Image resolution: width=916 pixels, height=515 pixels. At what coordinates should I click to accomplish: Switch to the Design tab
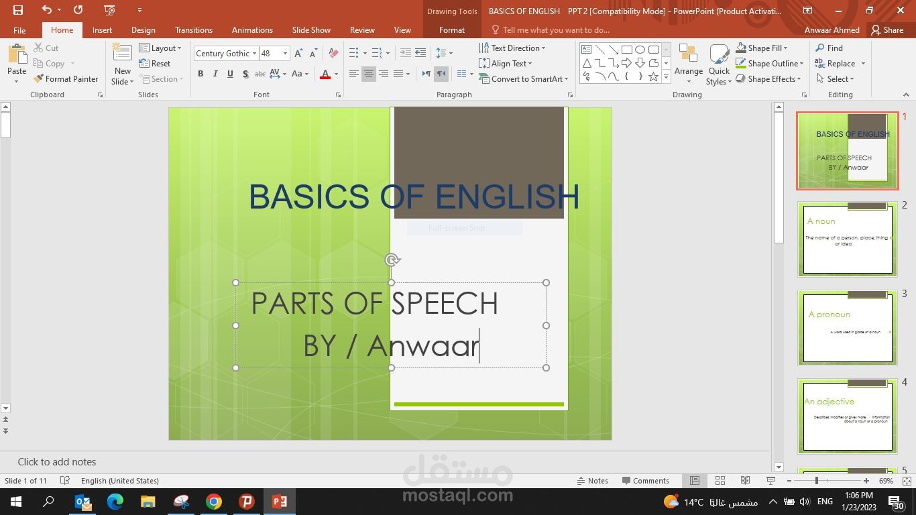[143, 30]
